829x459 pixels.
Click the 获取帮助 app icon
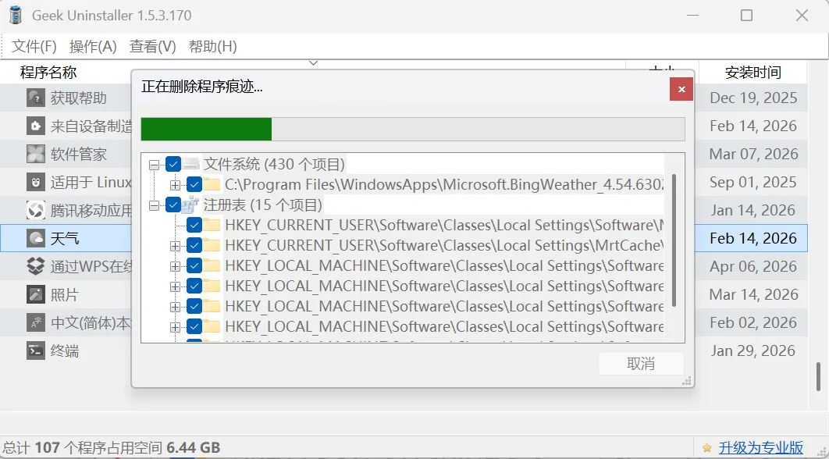click(x=35, y=98)
